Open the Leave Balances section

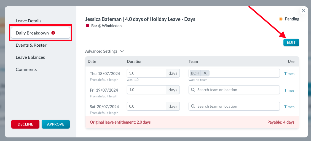click(30, 57)
